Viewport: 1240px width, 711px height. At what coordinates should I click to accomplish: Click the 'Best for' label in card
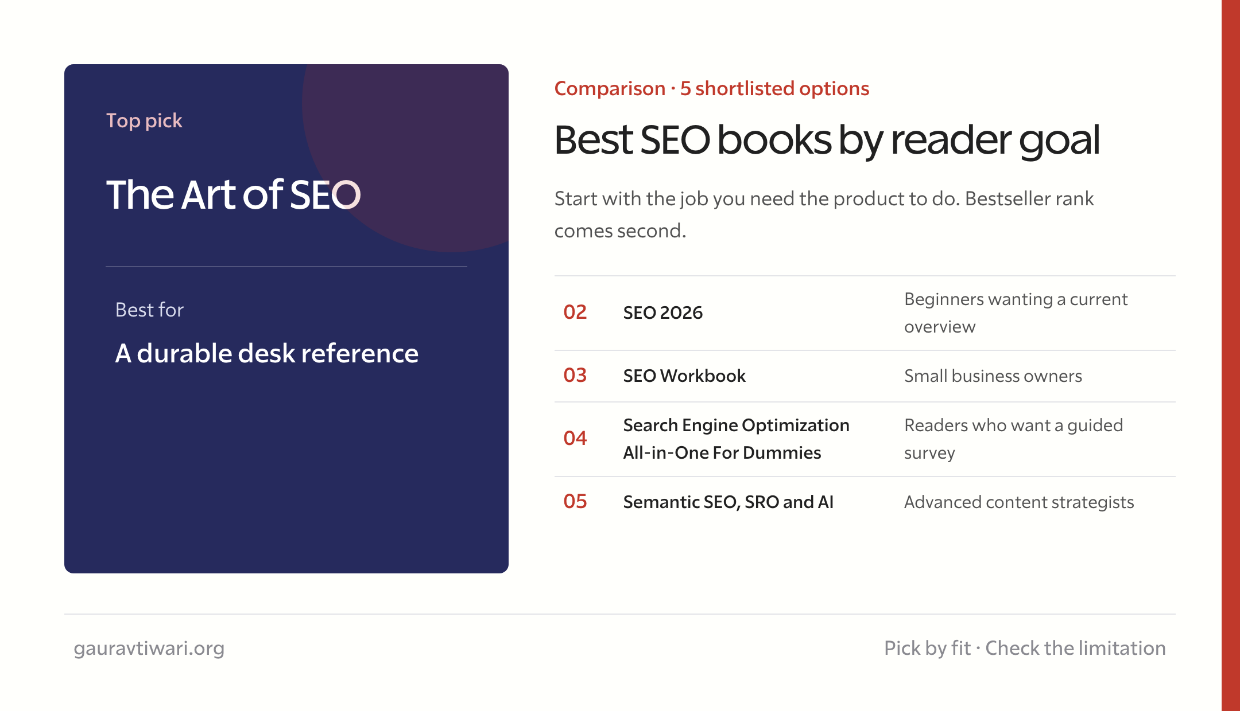click(x=149, y=310)
